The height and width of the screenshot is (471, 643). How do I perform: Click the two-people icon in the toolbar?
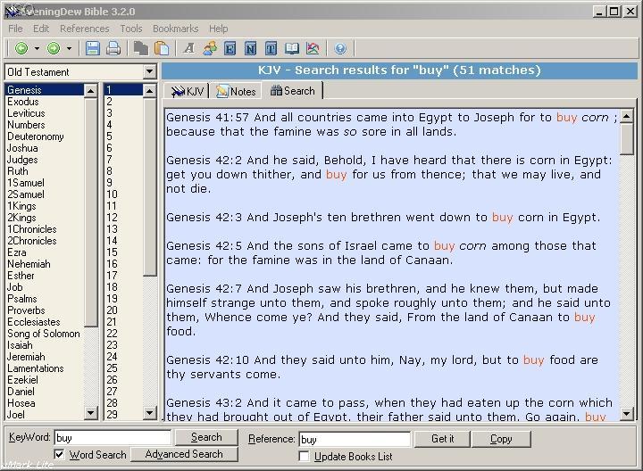pos(210,48)
